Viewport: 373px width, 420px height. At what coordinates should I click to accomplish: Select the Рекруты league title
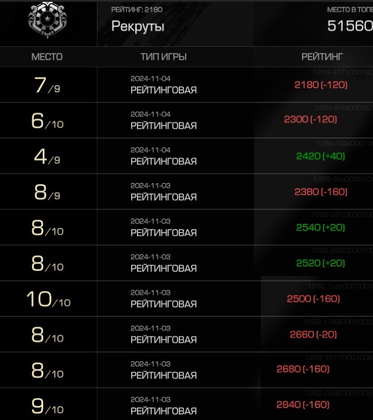(138, 27)
